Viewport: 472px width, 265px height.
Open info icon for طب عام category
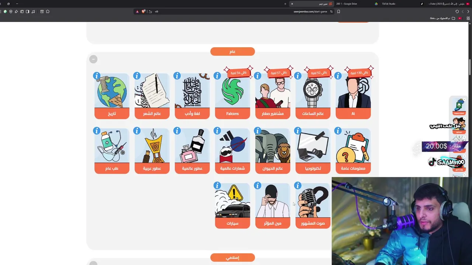[x=97, y=131]
